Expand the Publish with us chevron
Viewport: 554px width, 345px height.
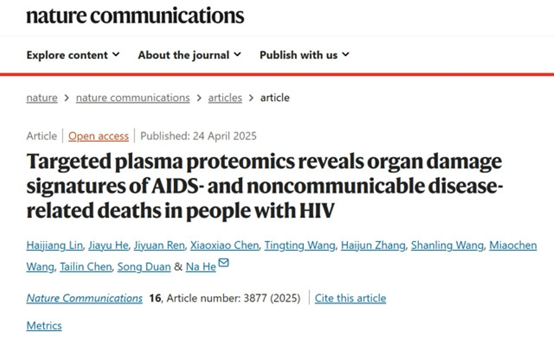click(346, 54)
